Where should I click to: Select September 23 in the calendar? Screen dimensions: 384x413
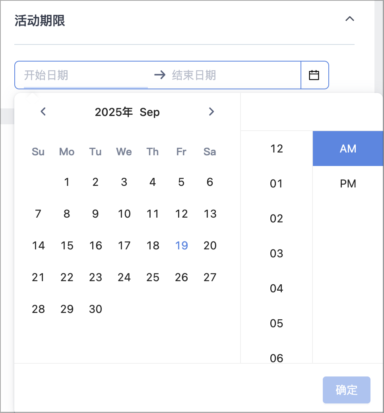pos(95,277)
